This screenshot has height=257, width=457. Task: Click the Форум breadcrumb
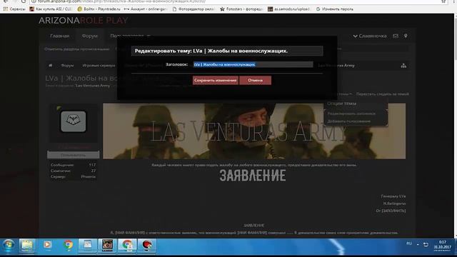point(67,65)
